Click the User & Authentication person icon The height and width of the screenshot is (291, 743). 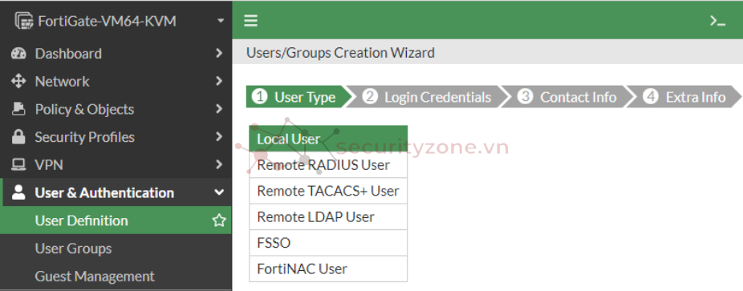(18, 192)
